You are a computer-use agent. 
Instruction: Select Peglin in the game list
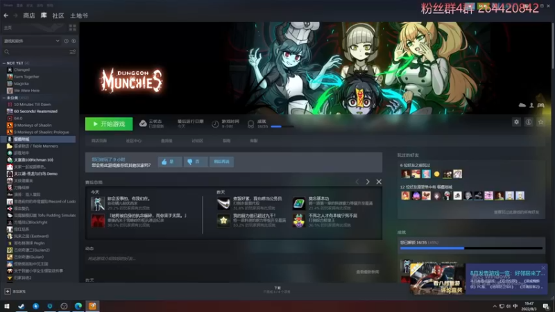[28, 243]
